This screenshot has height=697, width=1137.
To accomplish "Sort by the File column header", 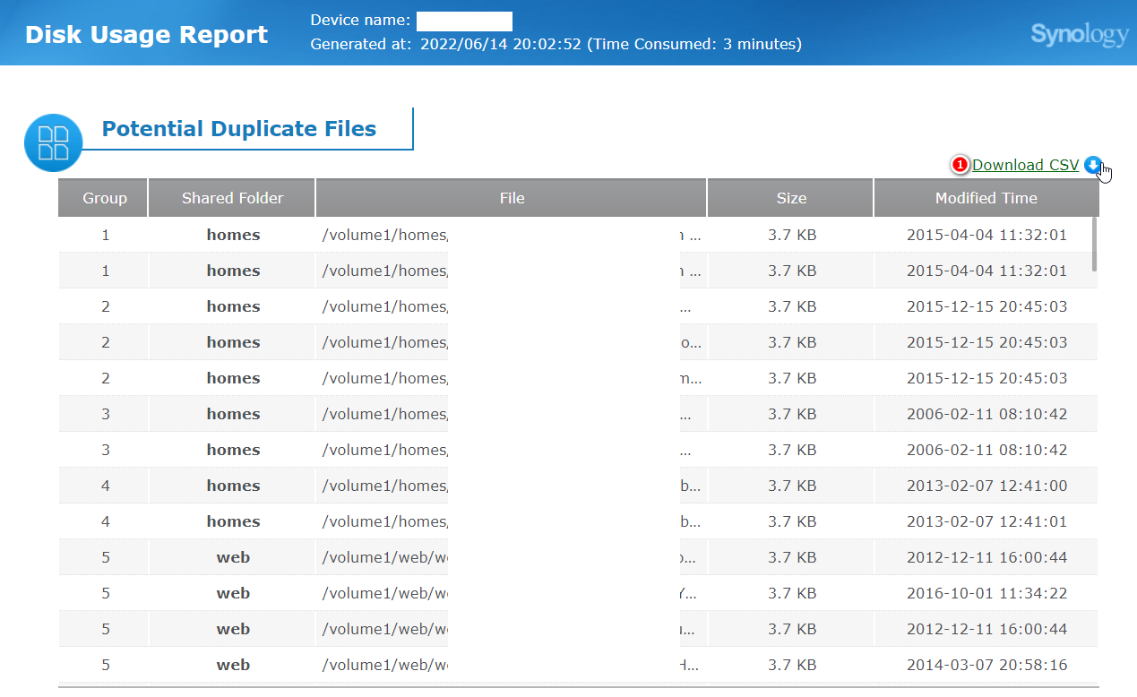I will coord(512,198).
